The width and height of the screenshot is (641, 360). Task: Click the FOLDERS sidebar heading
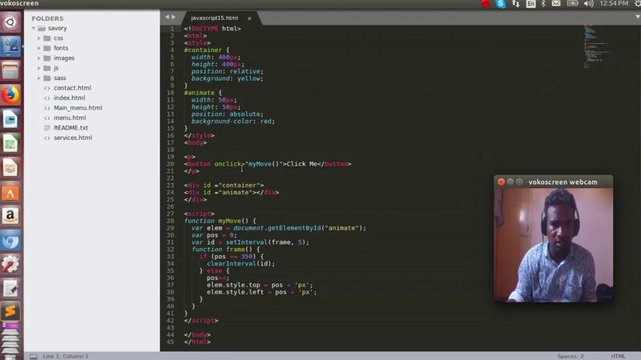click(47, 18)
